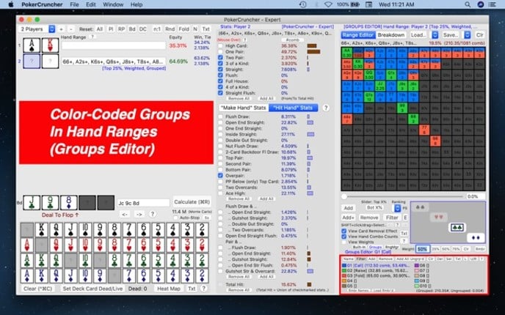505x315 pixels.
Task: Click the Jack of clubs board card
Action: click(x=32, y=203)
